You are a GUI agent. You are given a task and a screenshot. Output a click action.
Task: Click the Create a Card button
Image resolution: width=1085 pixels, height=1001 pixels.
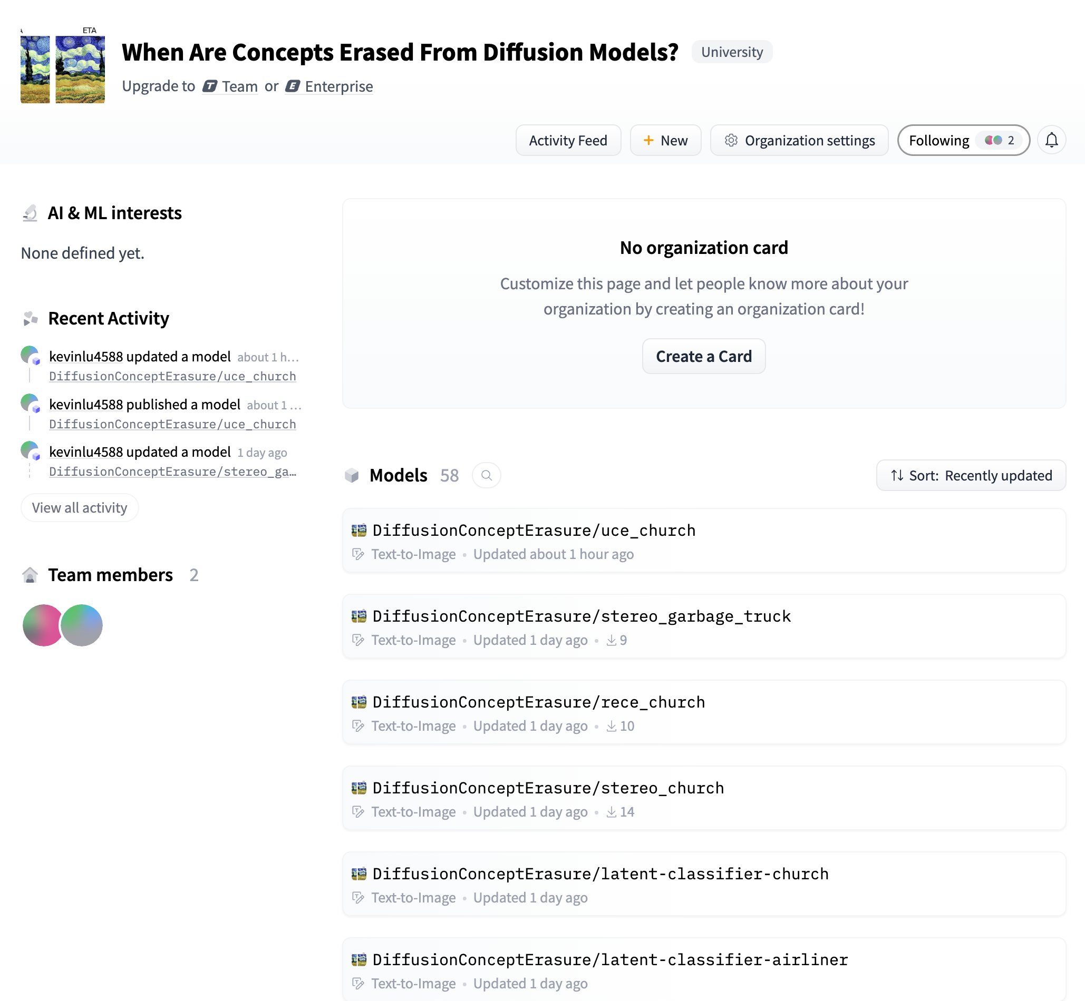(703, 356)
